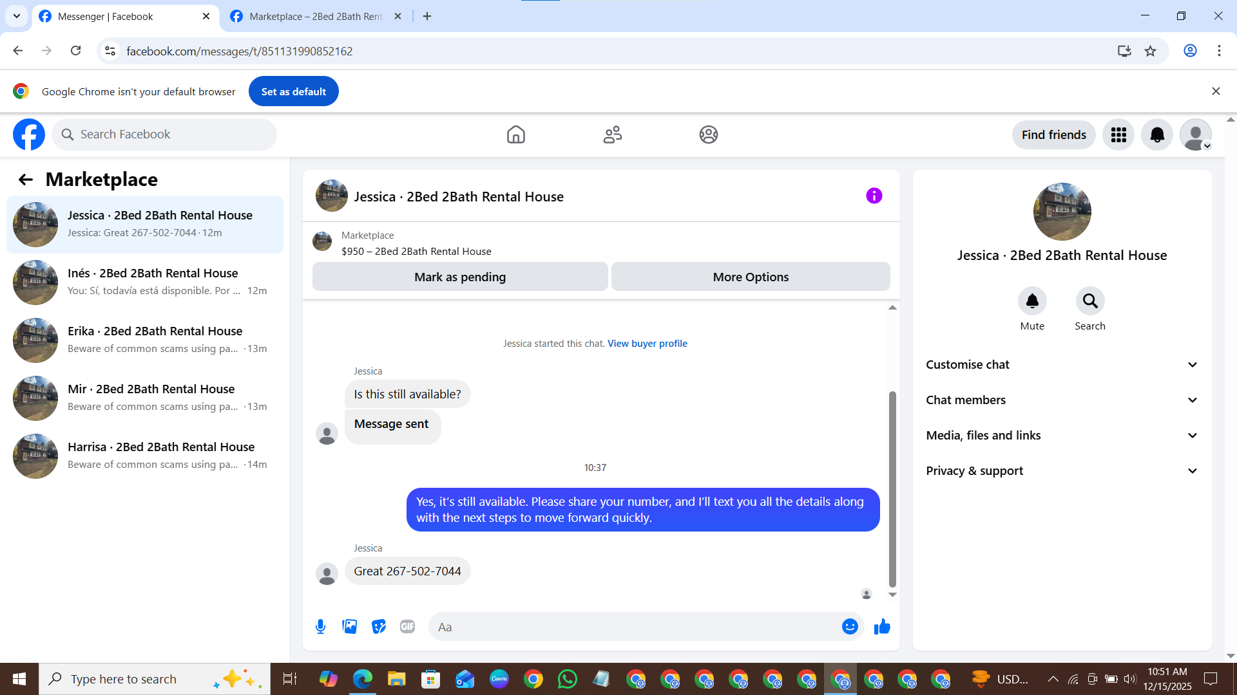Open the Groups icon in top navigation

[x=709, y=134]
